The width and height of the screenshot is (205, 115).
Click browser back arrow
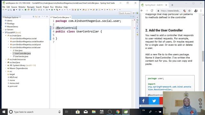[x=142, y=11]
